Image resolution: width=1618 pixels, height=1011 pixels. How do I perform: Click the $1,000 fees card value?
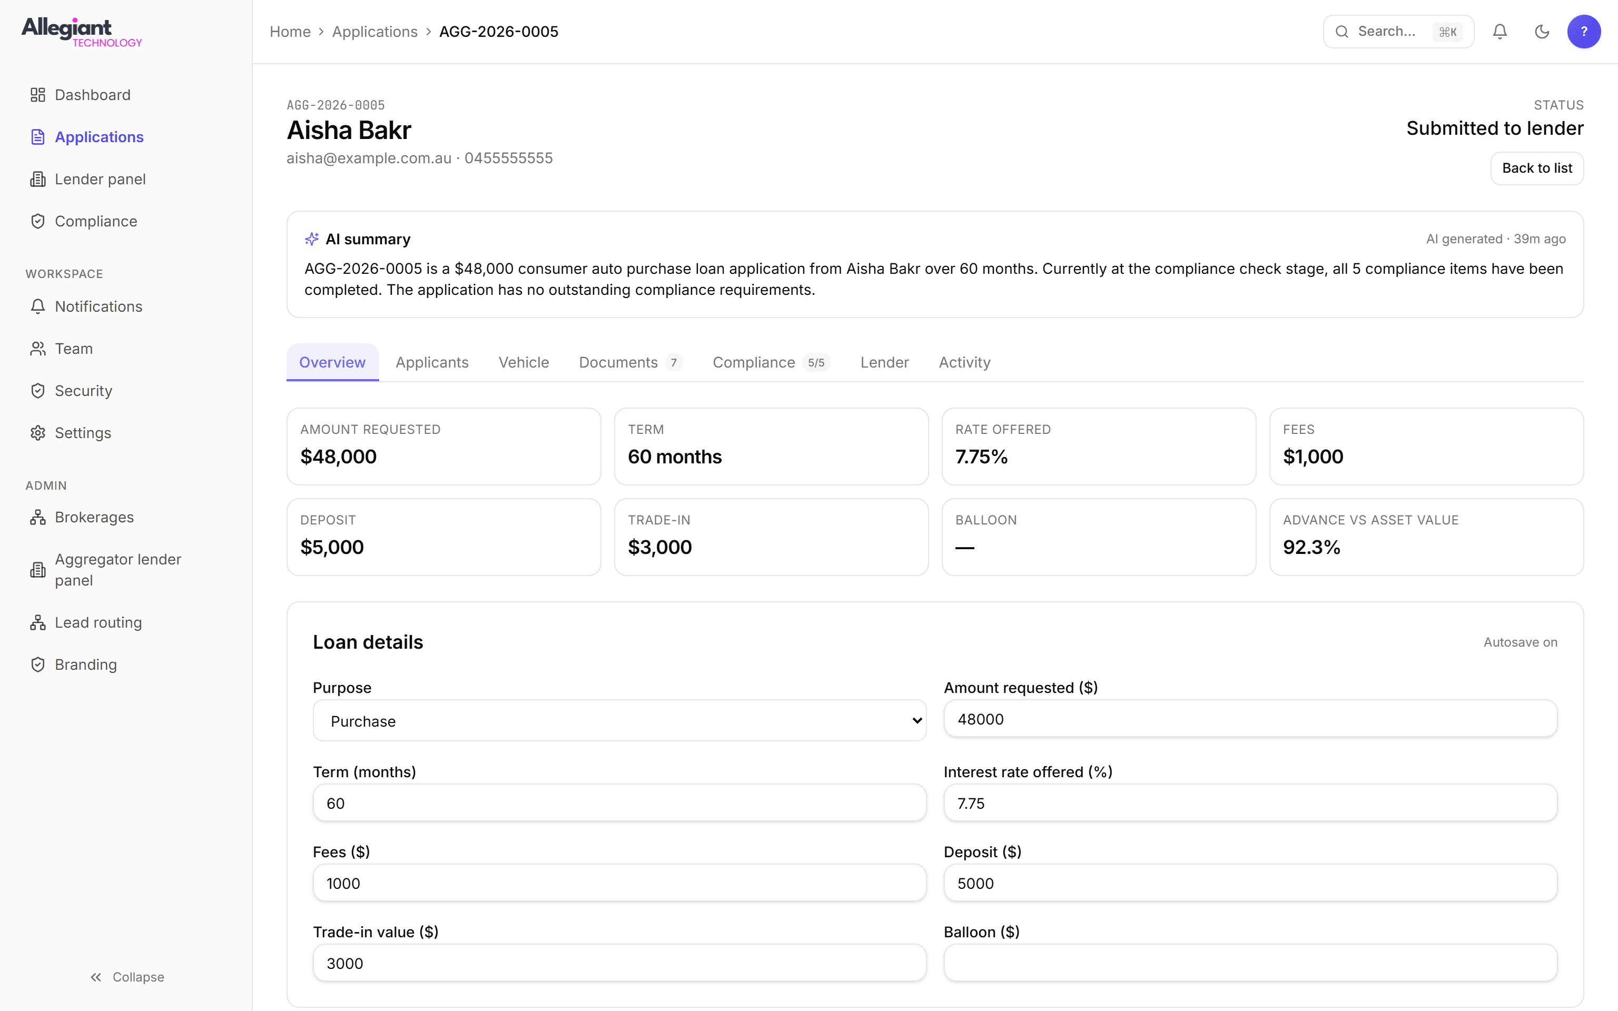(1313, 457)
